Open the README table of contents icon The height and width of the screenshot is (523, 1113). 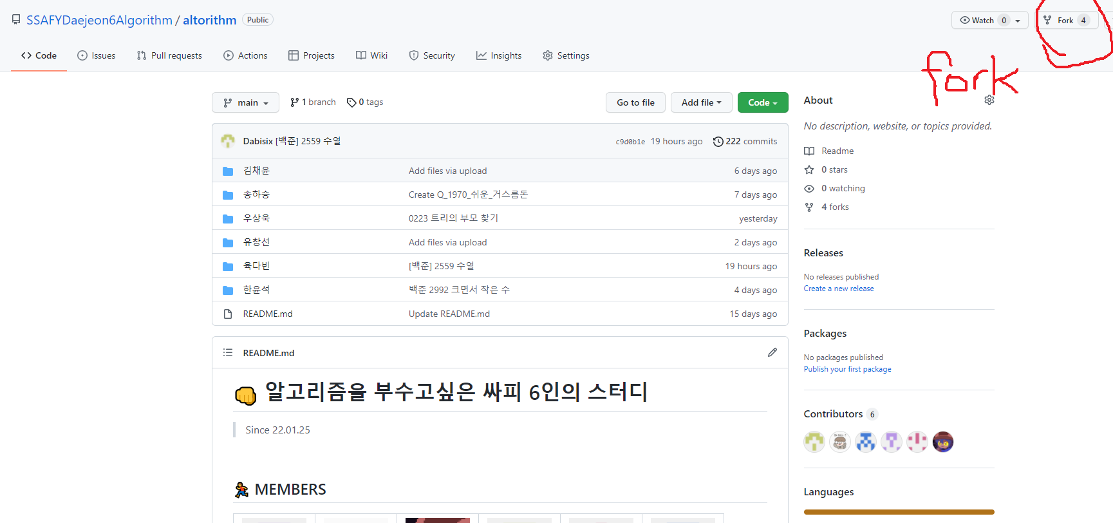(x=228, y=352)
